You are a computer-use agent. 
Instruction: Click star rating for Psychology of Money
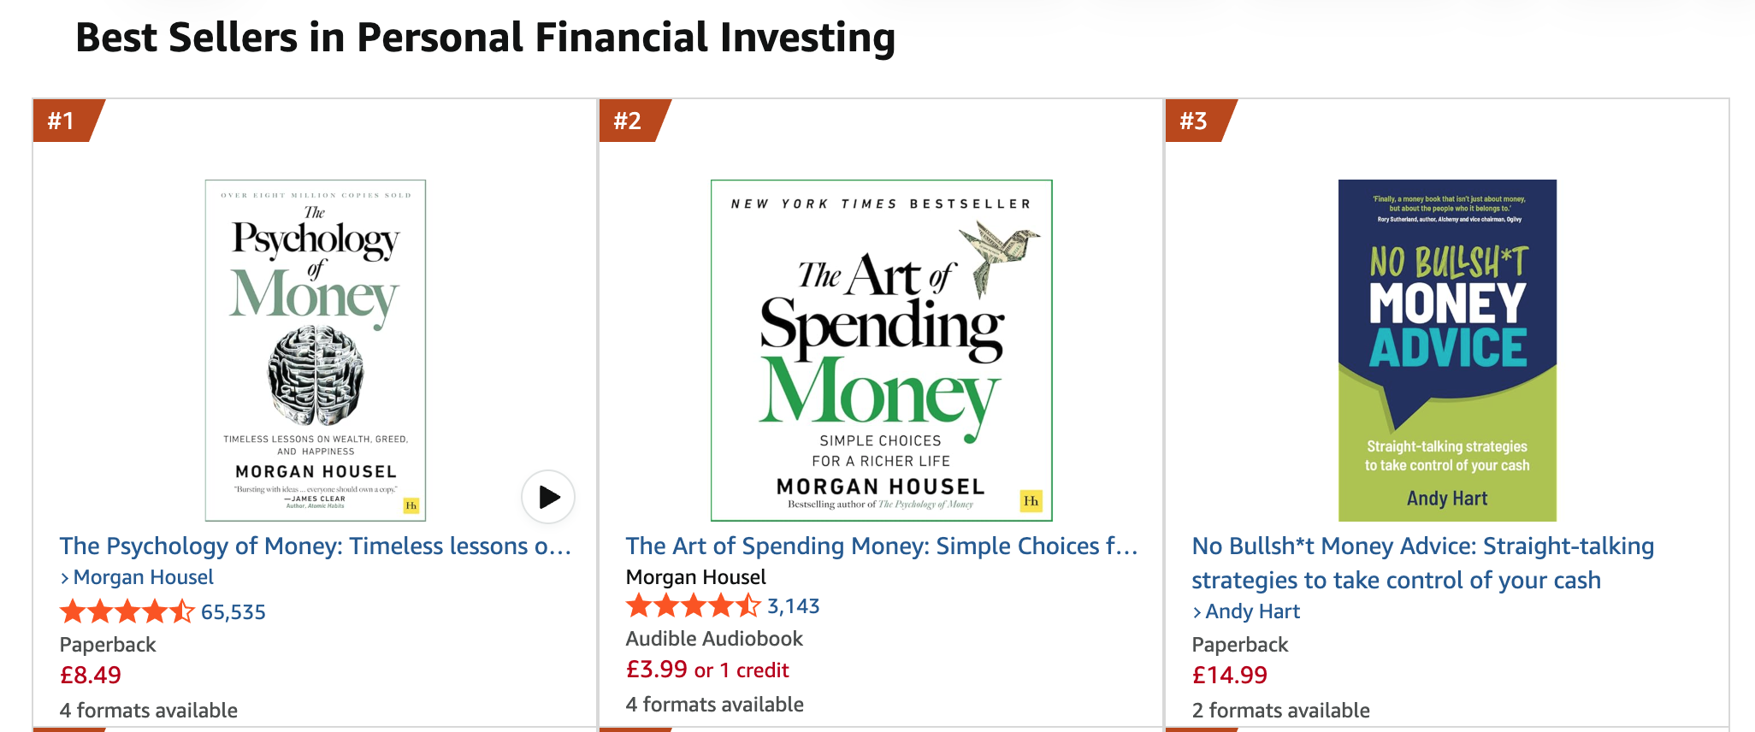[127, 612]
